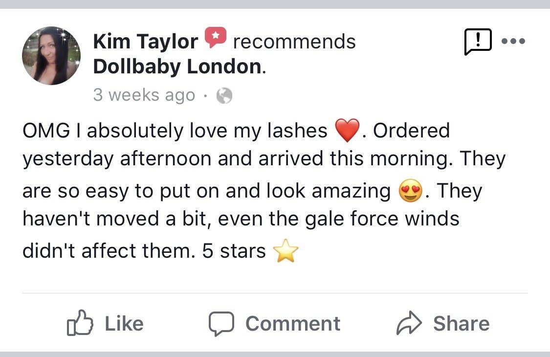Image resolution: width=550 pixels, height=357 pixels.
Task: Click the Comment speech bubble icon
Action: [x=222, y=323]
